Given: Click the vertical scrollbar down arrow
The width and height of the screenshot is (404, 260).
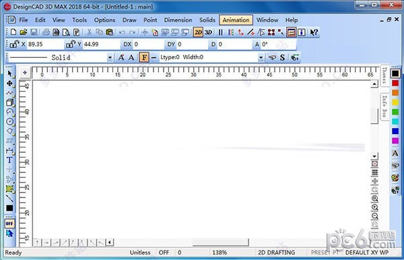Looking at the screenshot, I should pyautogui.click(x=374, y=156).
